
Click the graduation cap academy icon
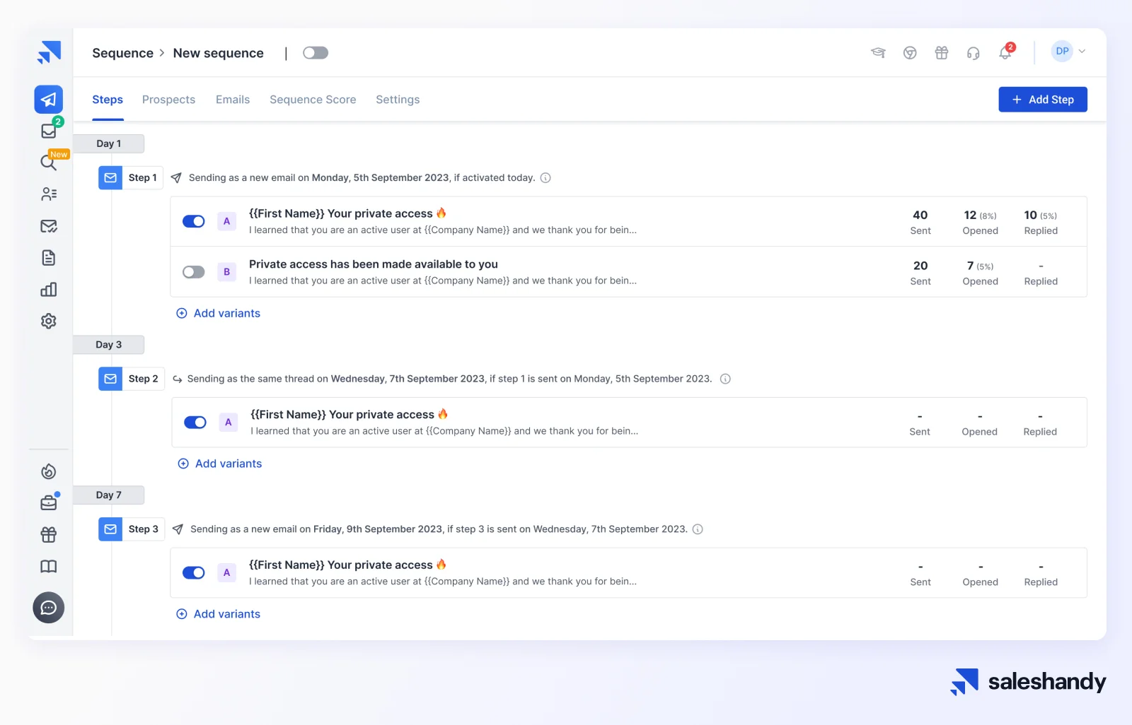pyautogui.click(x=878, y=53)
